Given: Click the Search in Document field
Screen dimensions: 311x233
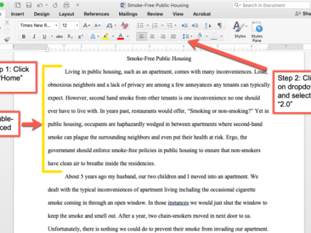Looking at the screenshot, I should coord(271,5).
